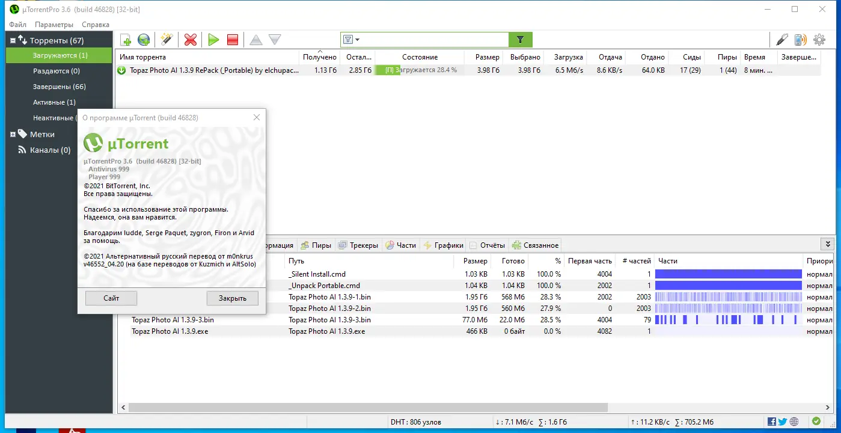The image size is (841, 433).
Task: Select Завершены (66) in the sidebar
Action: tap(60, 87)
